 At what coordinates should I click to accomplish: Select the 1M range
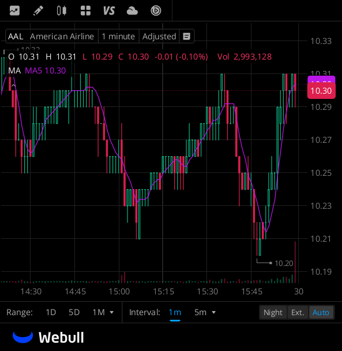[99, 312]
